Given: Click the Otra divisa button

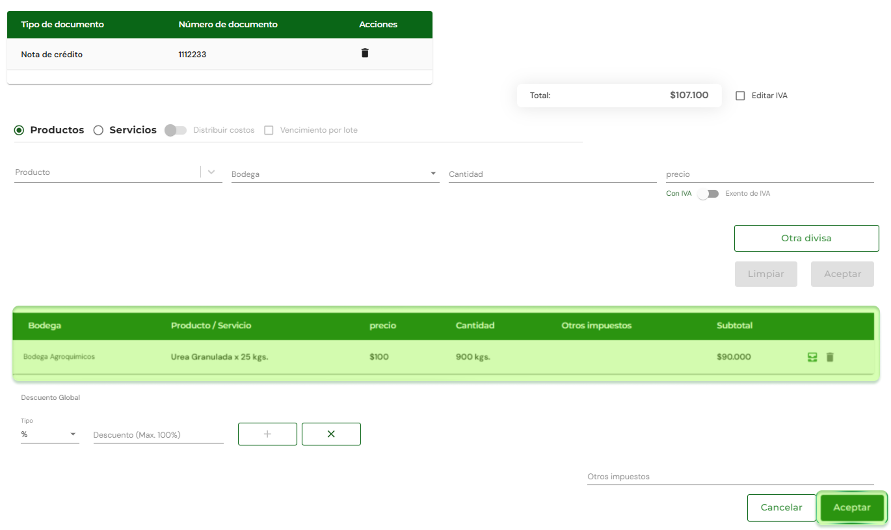Looking at the screenshot, I should tap(806, 238).
